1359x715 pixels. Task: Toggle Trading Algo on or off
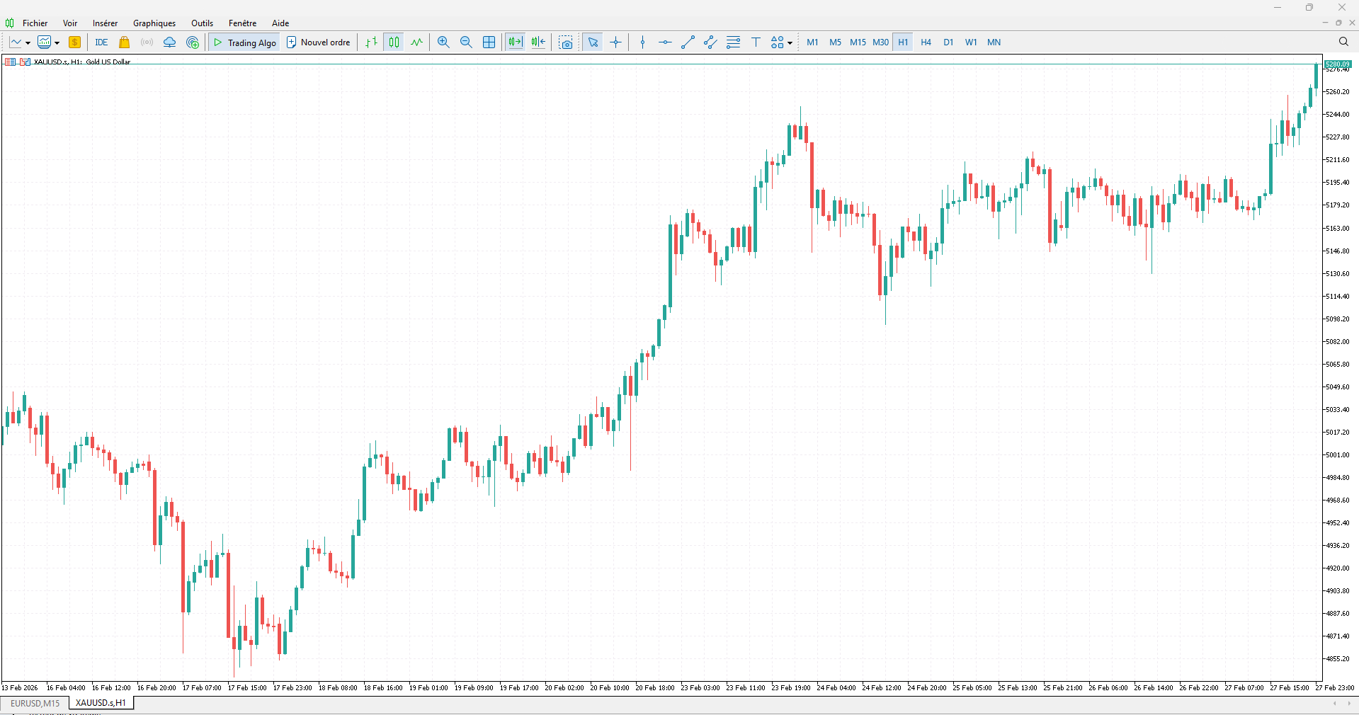[x=244, y=42]
